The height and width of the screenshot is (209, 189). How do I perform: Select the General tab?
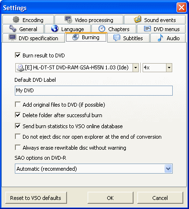pos(23,29)
